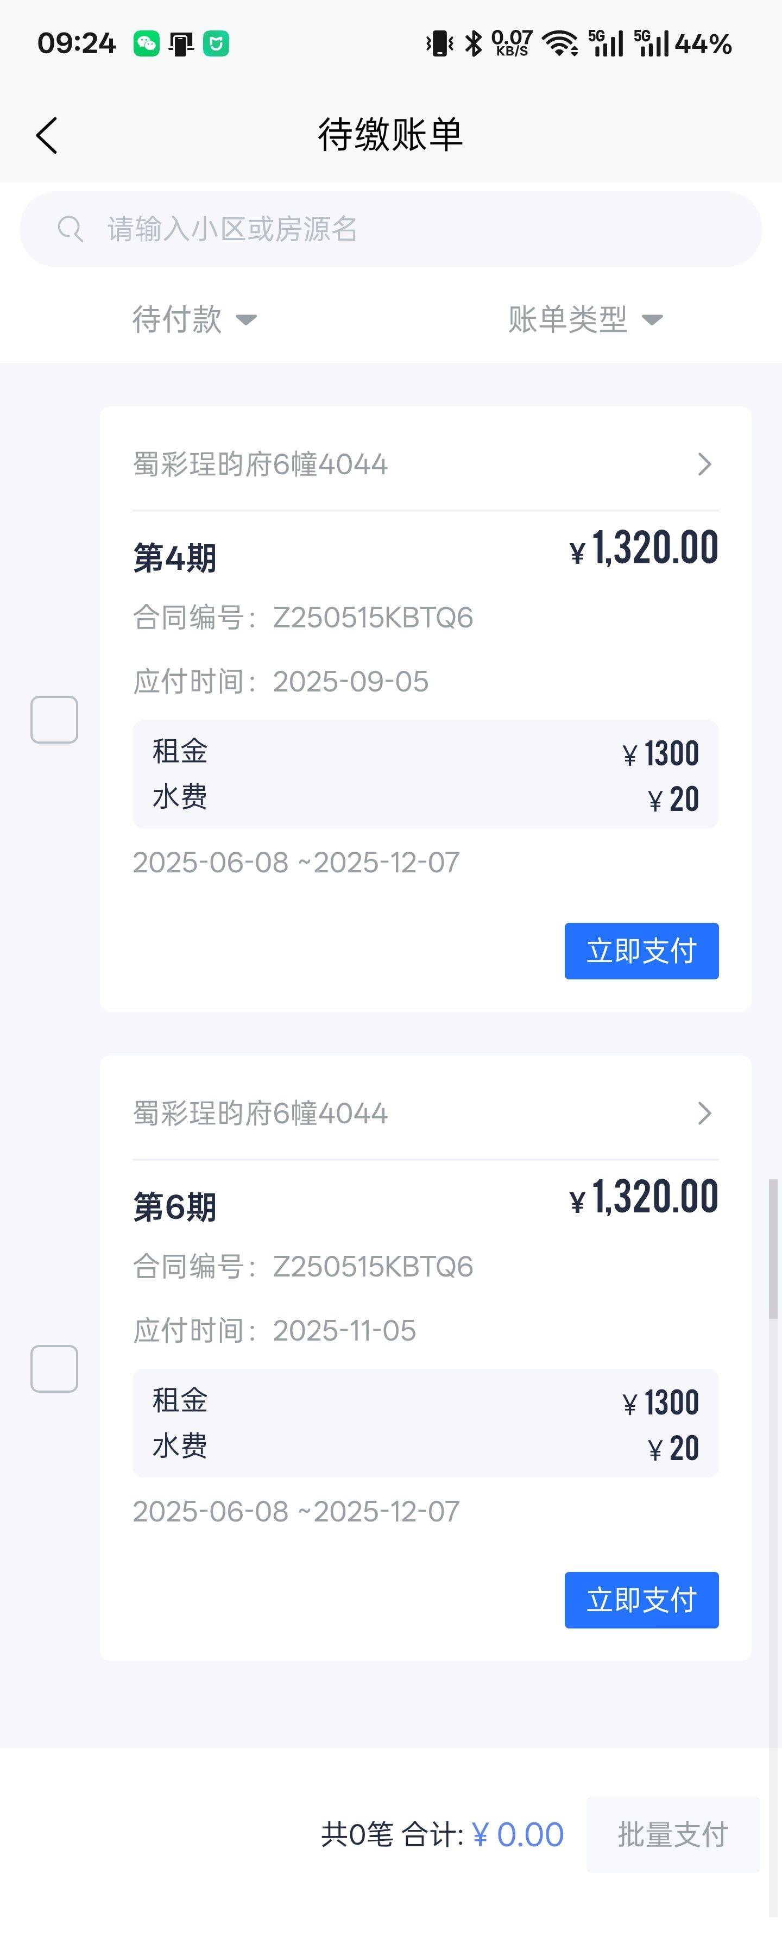This screenshot has height=1956, width=782.
Task: Tap the 批量支付 button
Action: pos(673,1834)
